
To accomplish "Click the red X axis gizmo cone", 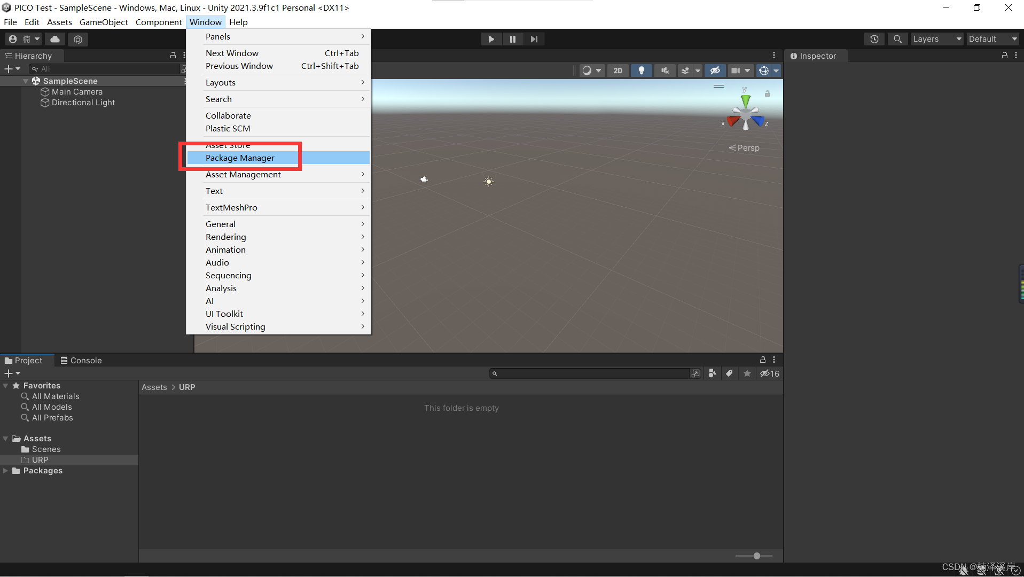I will pyautogui.click(x=733, y=122).
